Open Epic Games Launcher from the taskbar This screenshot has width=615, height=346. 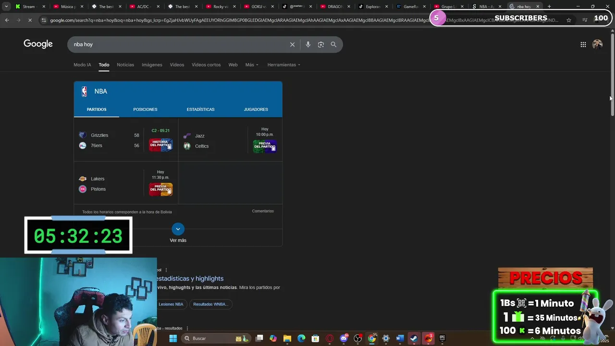tap(442, 338)
